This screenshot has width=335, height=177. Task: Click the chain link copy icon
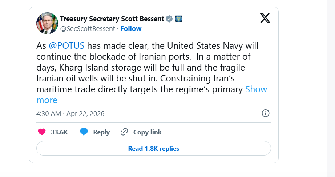coord(124,132)
